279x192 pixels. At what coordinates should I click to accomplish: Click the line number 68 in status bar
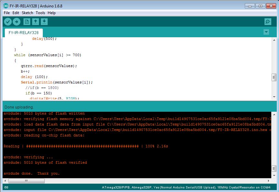point(6,188)
